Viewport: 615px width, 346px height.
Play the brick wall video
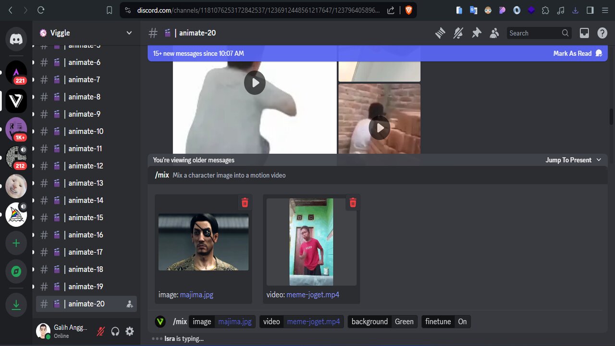point(380,128)
